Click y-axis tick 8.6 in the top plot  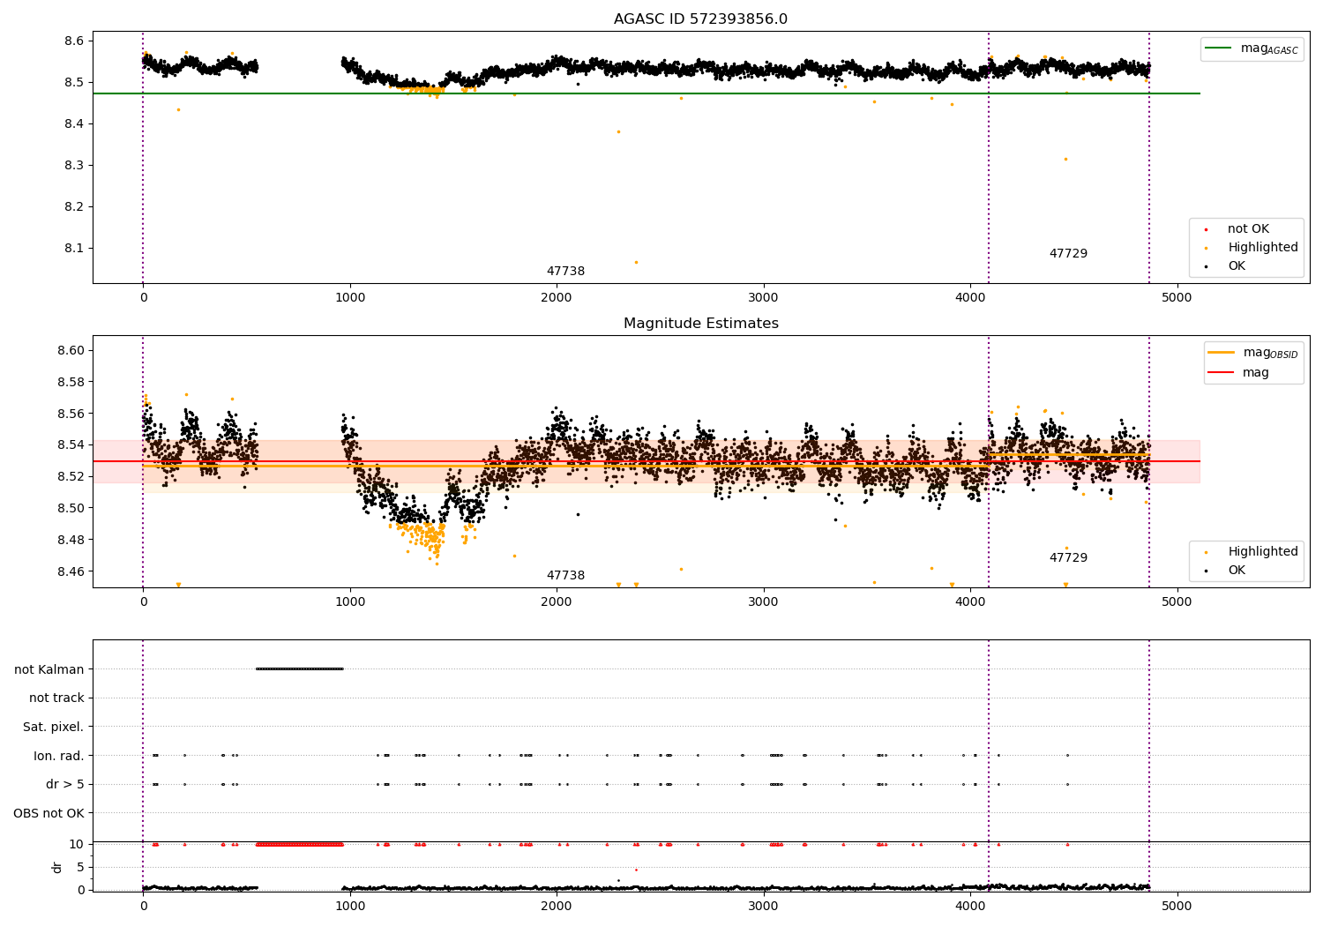tap(74, 41)
